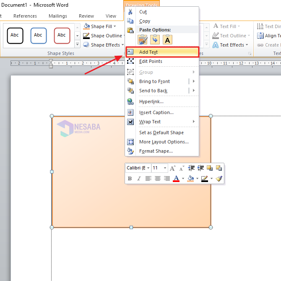The image size is (281, 281).
Task: Expand the Wrap Text submenu arrow
Action: tap(194, 122)
